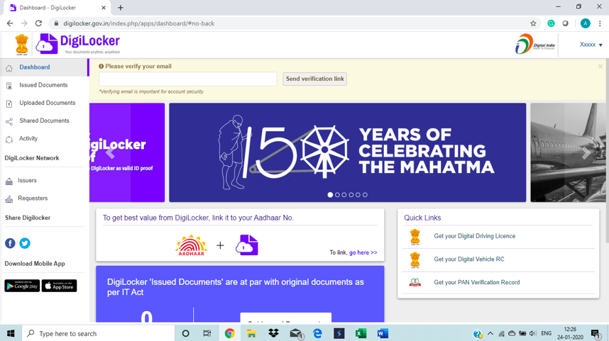Click the Uploaded Documents file icon
609x341 pixels.
pyautogui.click(x=9, y=104)
